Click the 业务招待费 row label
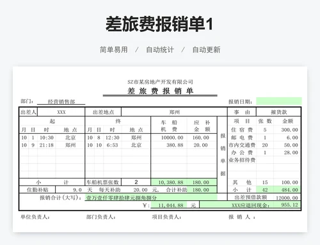Viewport: 320px width, 245px height. (242, 160)
